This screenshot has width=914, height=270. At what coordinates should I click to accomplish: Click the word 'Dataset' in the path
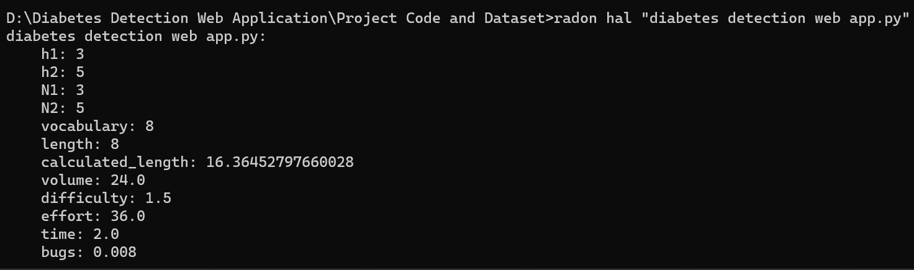click(x=515, y=18)
